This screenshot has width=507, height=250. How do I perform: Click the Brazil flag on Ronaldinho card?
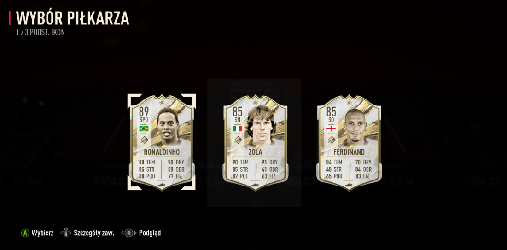(144, 128)
